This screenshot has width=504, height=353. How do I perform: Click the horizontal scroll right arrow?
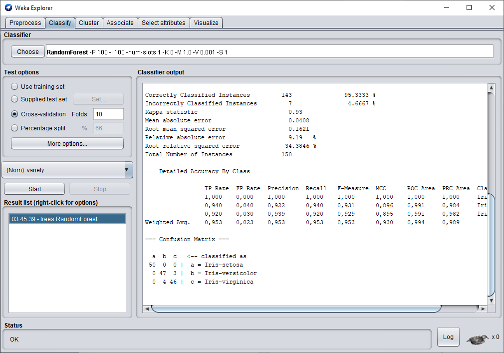click(483, 309)
